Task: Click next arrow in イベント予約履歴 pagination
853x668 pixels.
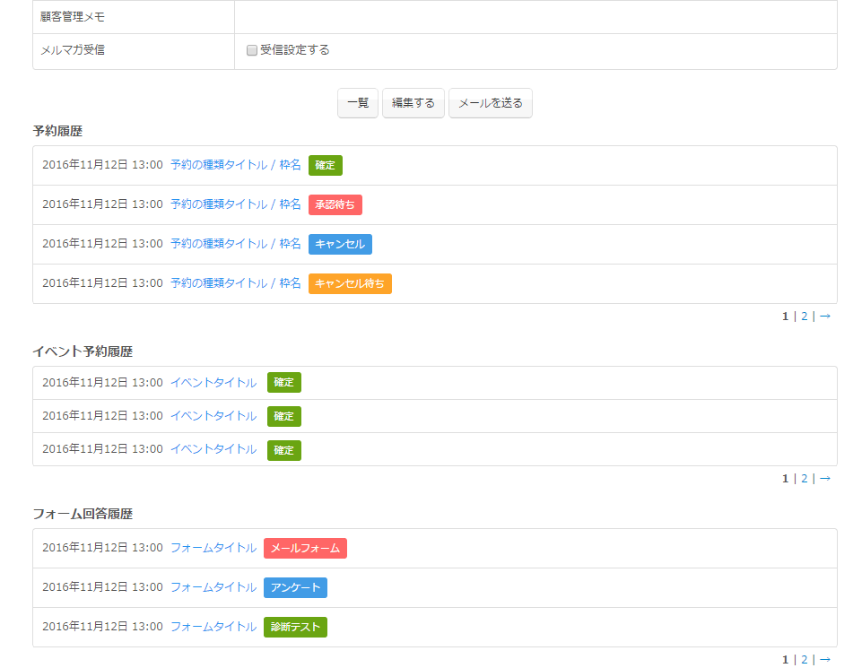Action: click(824, 479)
